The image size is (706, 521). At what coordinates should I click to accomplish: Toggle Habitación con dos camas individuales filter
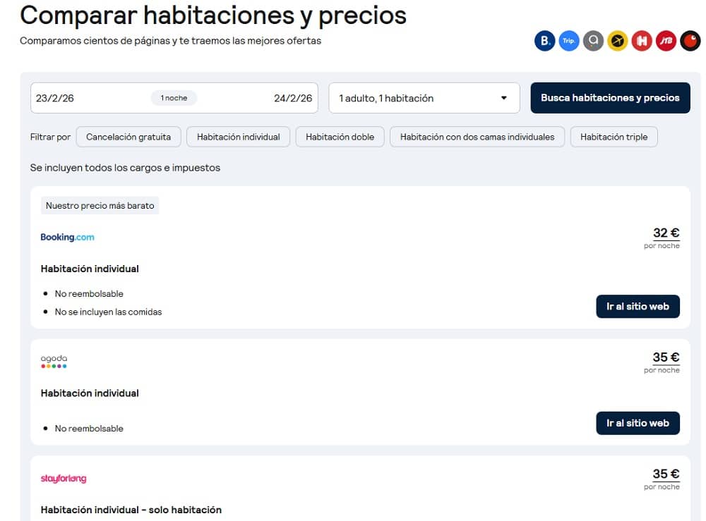click(x=477, y=137)
